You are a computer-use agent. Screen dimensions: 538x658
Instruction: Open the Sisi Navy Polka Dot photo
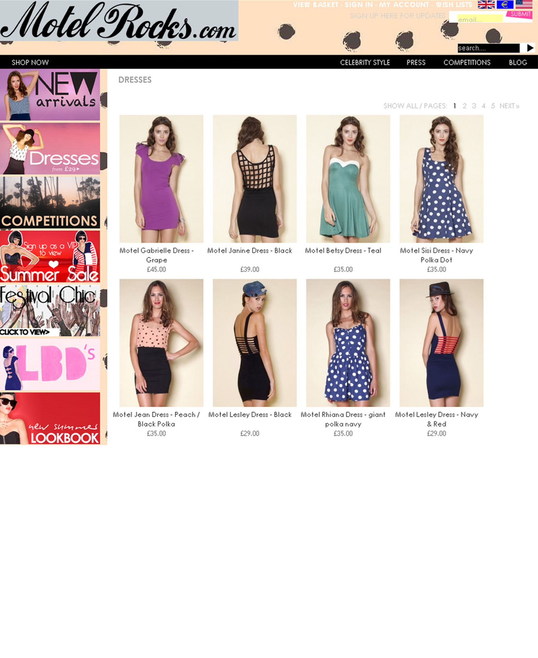[x=441, y=179]
